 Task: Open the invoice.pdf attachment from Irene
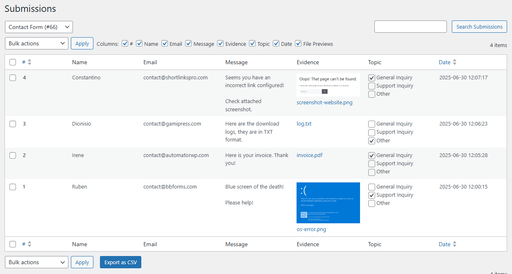pos(309,155)
